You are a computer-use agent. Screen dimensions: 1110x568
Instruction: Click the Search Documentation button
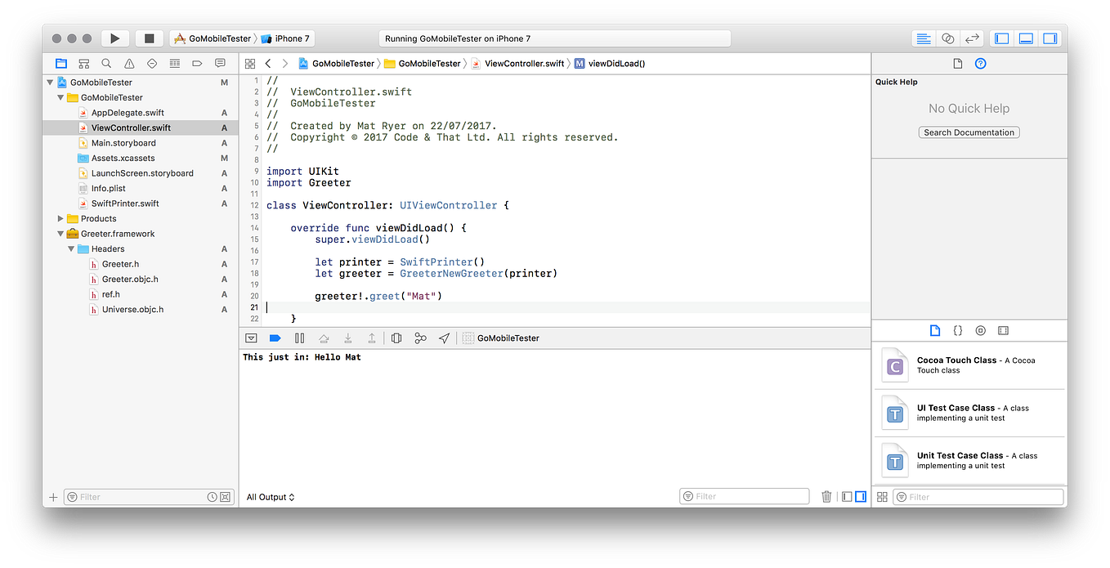pyautogui.click(x=969, y=132)
